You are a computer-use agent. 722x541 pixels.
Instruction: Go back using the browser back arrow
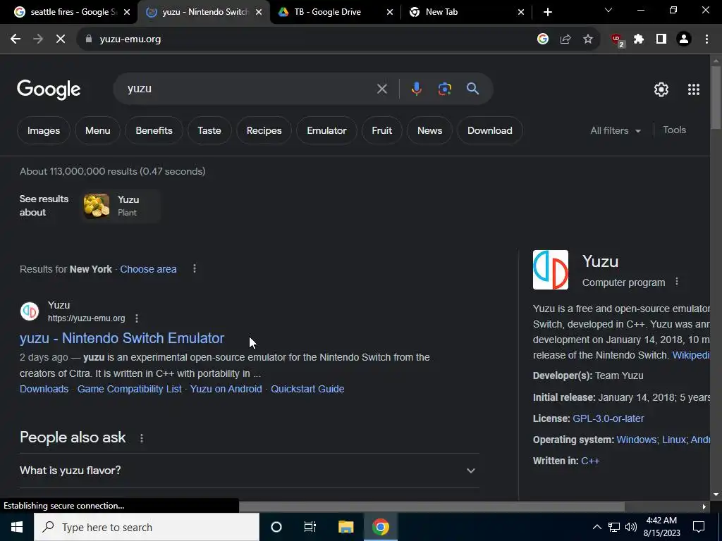16,39
